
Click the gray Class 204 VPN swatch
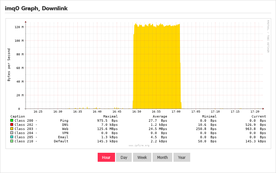click(x=12, y=133)
